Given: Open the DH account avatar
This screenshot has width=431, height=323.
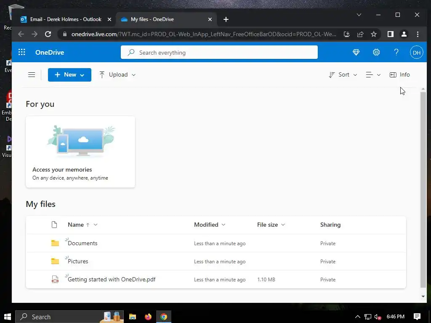Looking at the screenshot, I should pos(416,53).
